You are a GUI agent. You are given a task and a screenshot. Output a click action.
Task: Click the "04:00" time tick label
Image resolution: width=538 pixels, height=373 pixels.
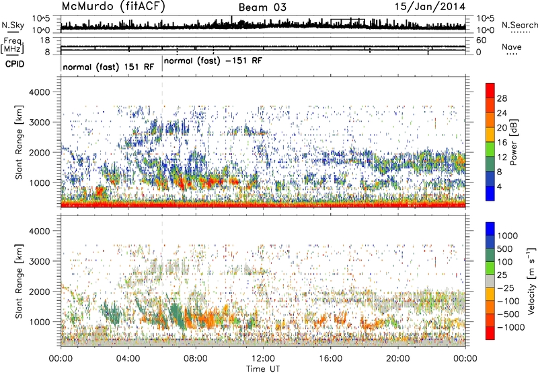128,359
